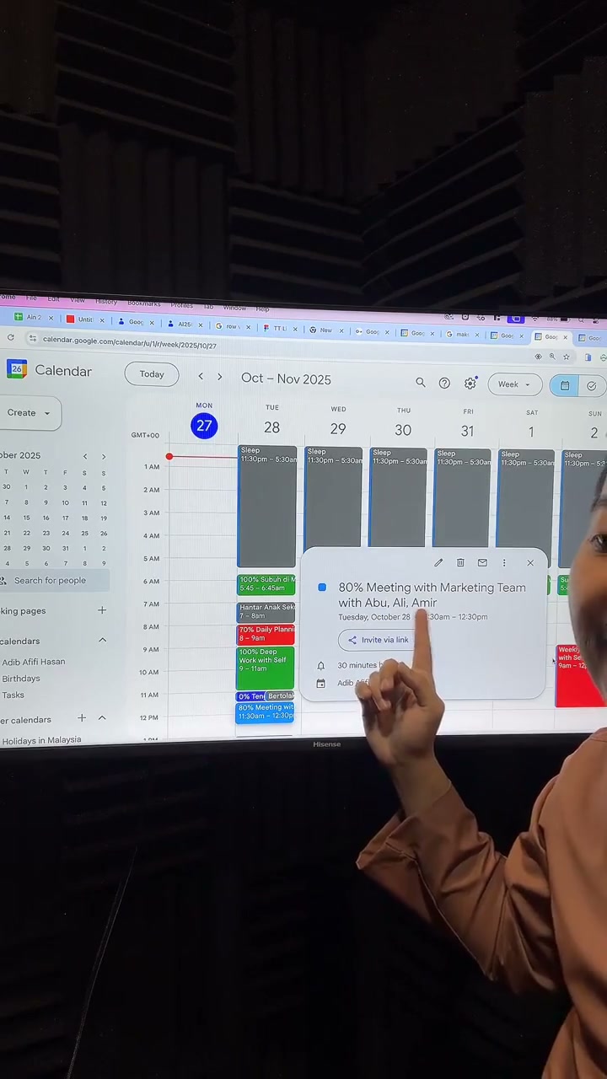This screenshot has height=1079, width=607.
Task: Collapse the Other calendars section
Action: coord(102,718)
